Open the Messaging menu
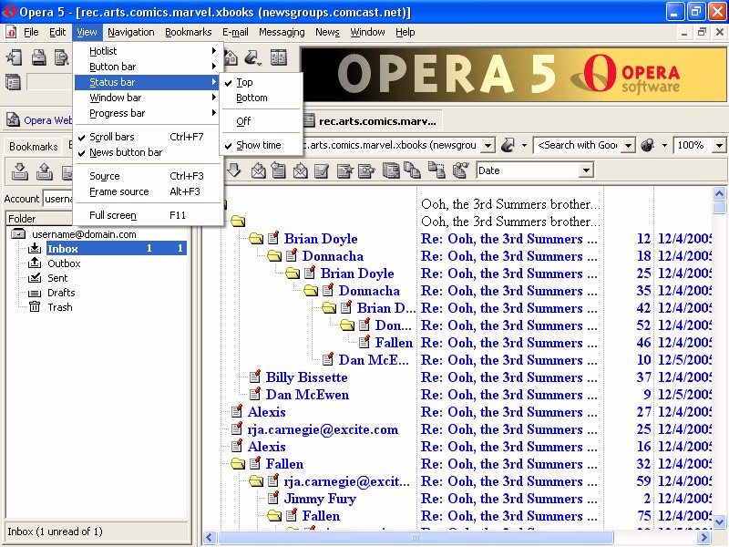Image resolution: width=729 pixels, height=547 pixels. (x=282, y=32)
